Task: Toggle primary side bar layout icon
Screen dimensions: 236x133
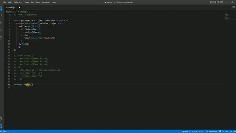Action: click(211, 2)
